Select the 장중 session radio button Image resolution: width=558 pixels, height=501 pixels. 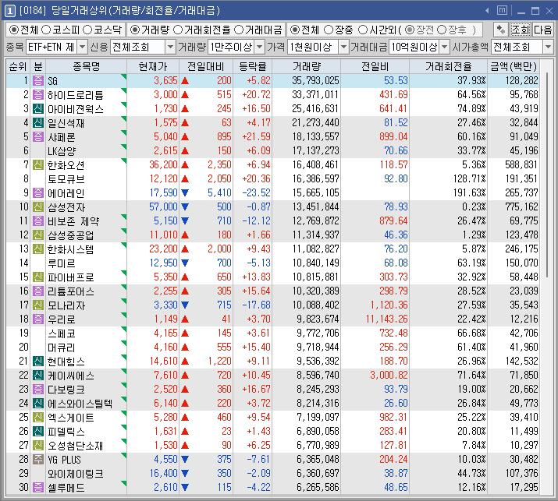[328, 30]
